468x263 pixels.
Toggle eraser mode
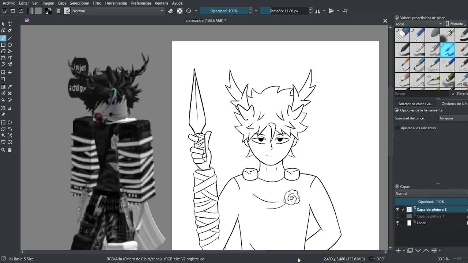(170, 11)
